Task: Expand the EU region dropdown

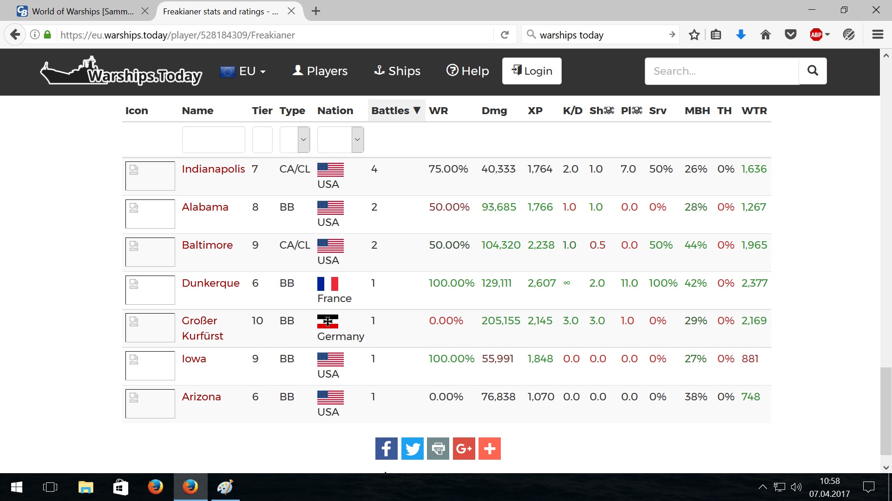Action: point(243,71)
